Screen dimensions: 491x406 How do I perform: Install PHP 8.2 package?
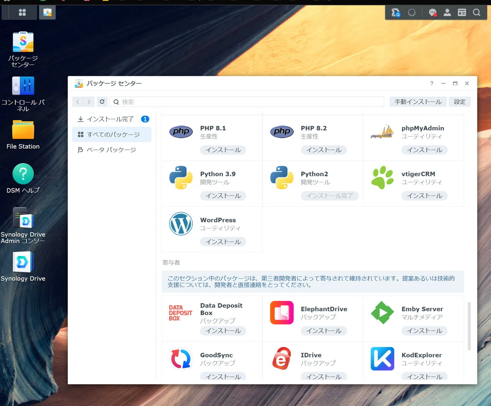point(324,150)
